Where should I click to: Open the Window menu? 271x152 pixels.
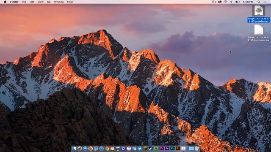tap(59, 2)
